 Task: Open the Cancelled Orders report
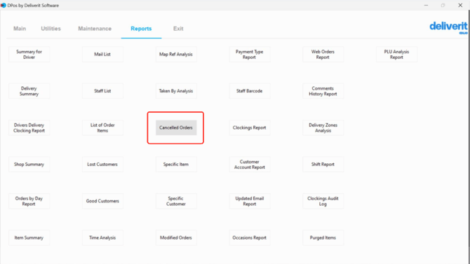176,128
